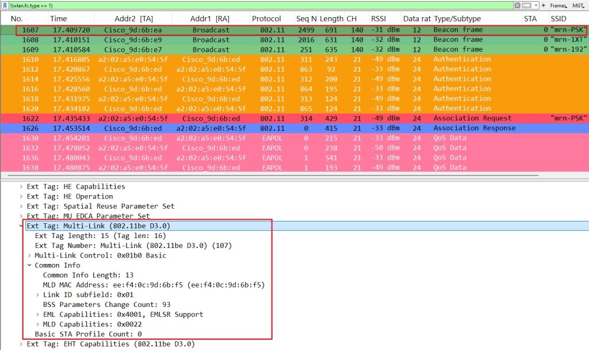589x350 pixels.
Task: Sort packets by the Time column header
Action: point(59,19)
